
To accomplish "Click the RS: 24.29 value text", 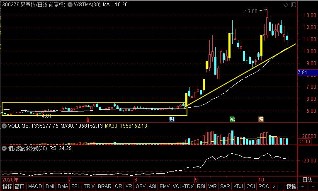I will 61,148.
